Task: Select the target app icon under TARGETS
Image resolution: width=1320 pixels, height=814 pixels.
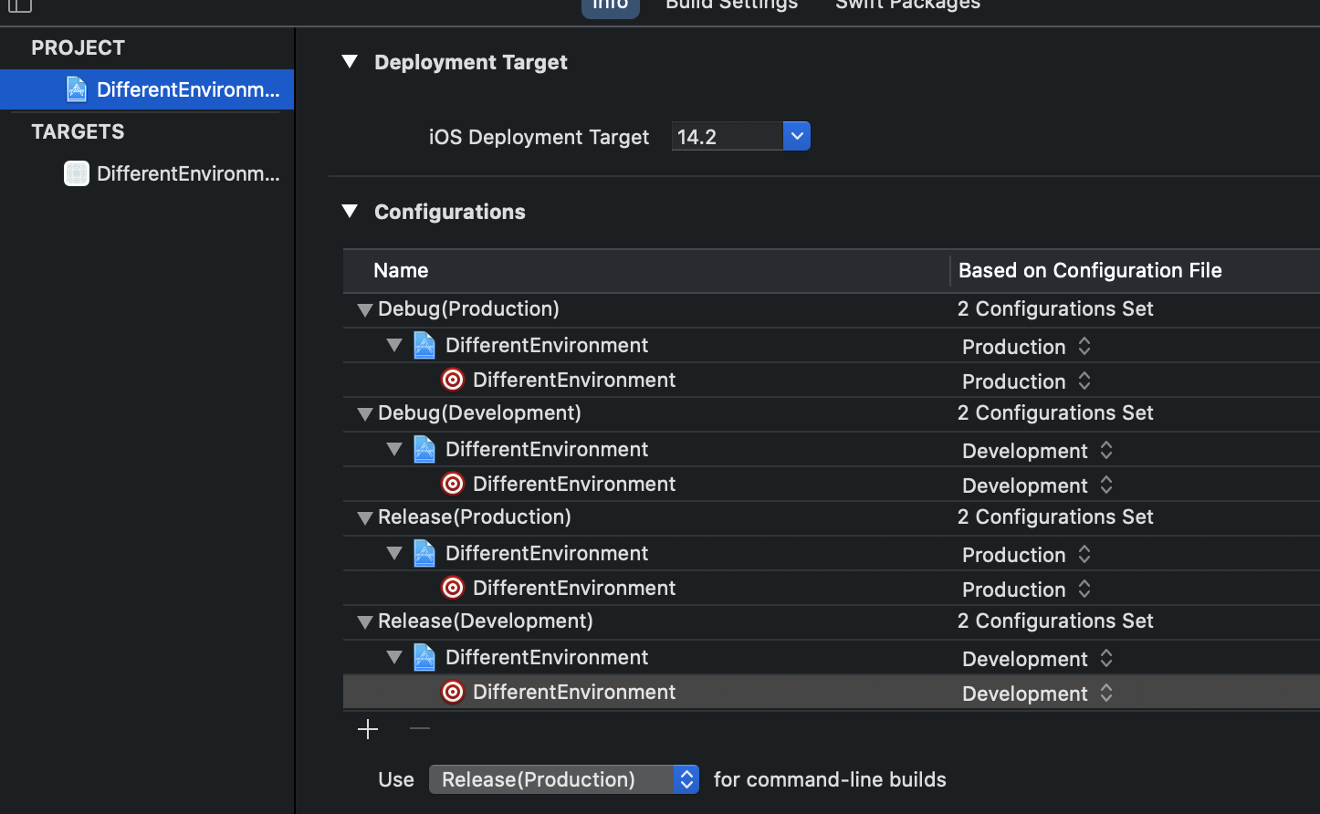Action: pos(77,173)
